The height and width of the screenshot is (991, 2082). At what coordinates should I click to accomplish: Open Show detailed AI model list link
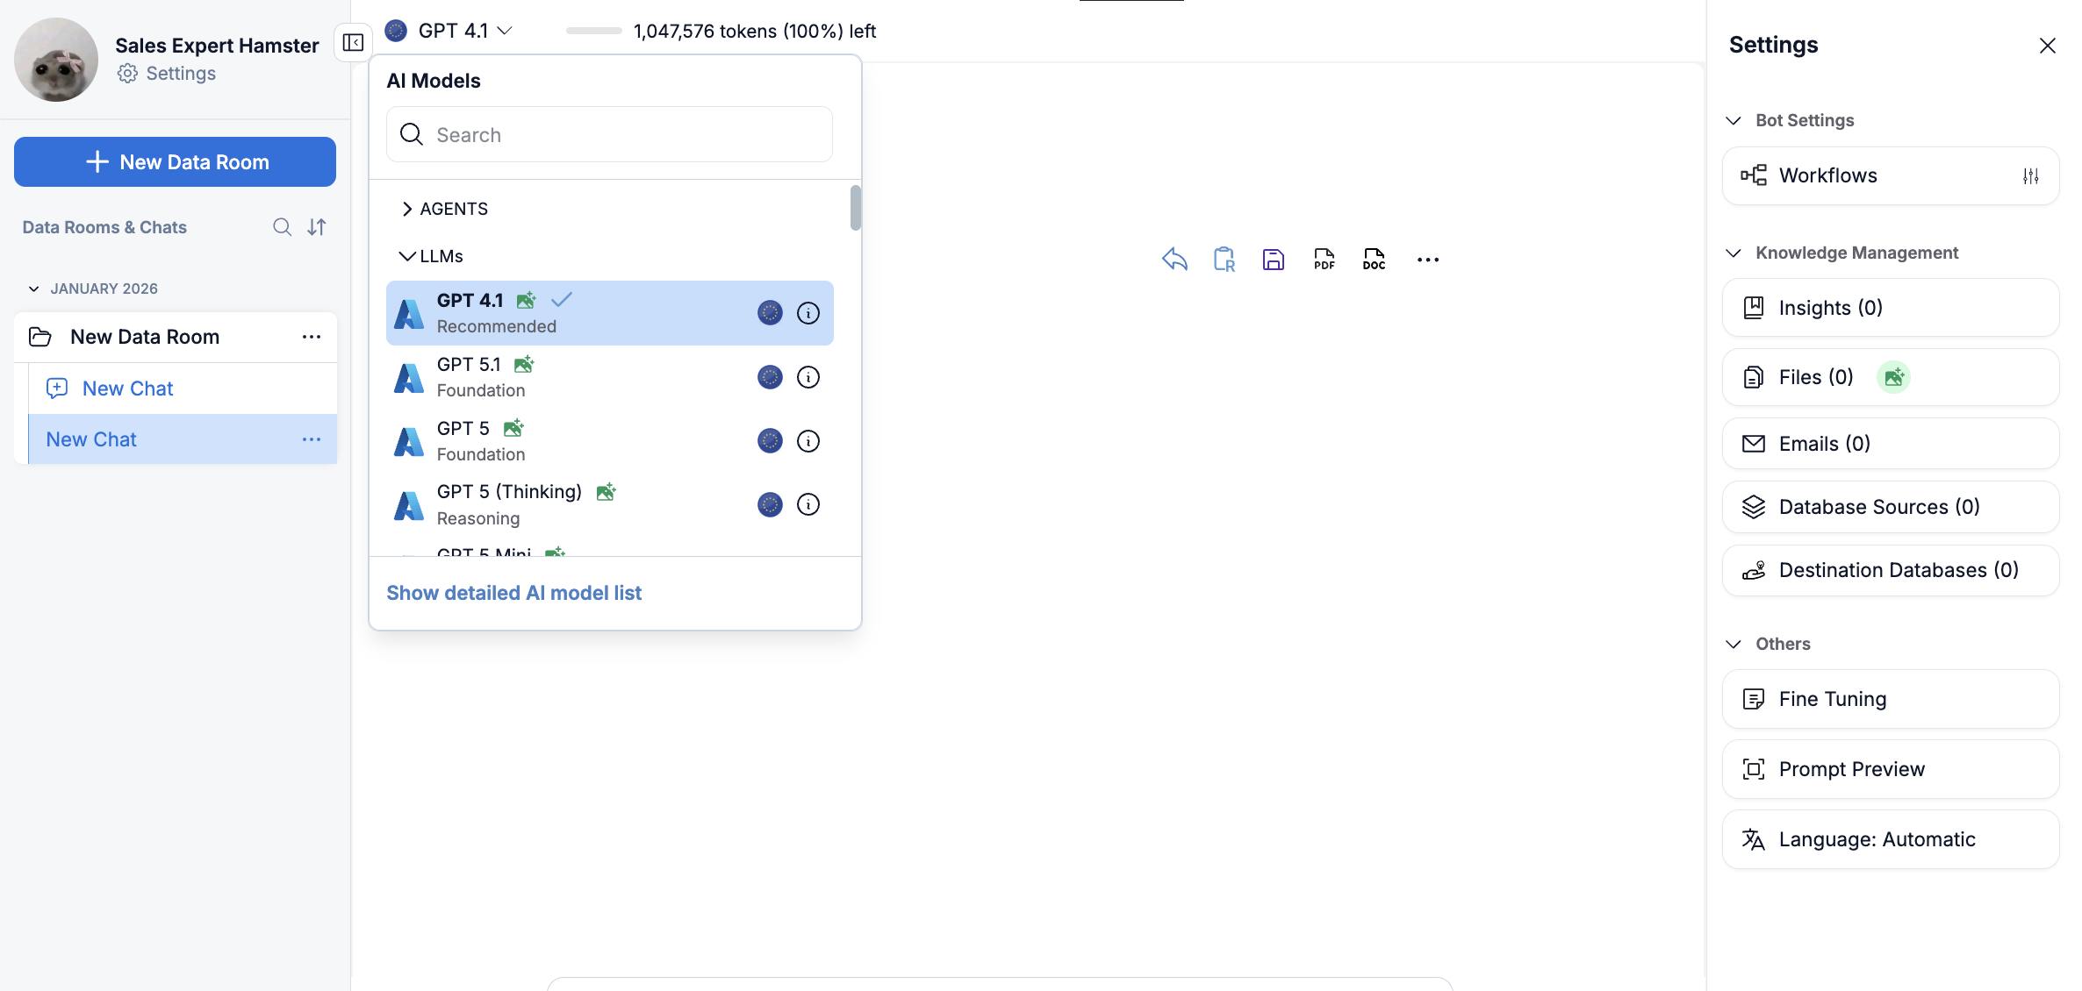point(513,593)
